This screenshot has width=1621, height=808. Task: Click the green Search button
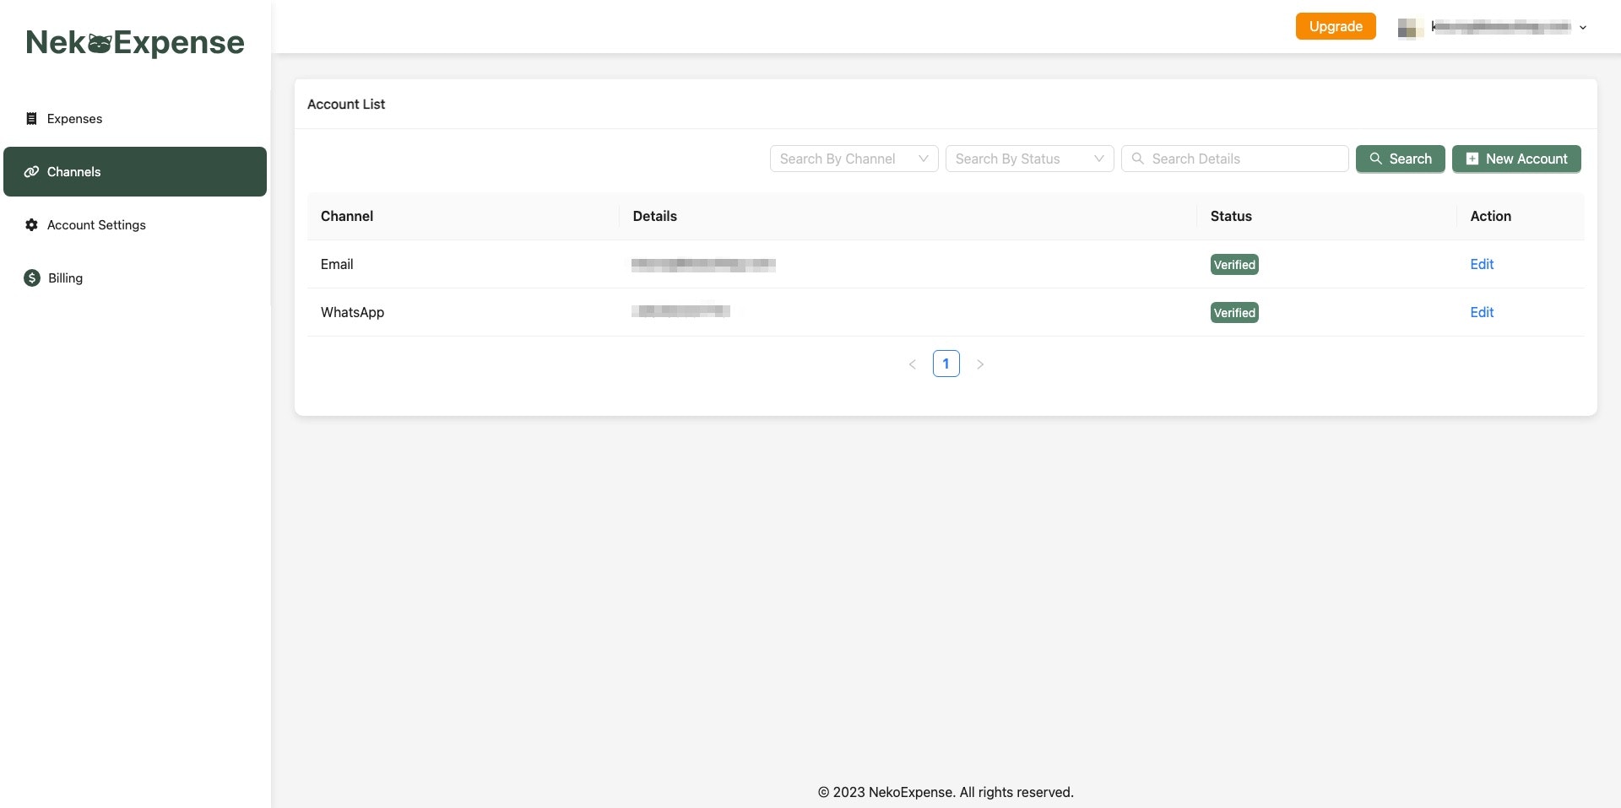(1401, 159)
